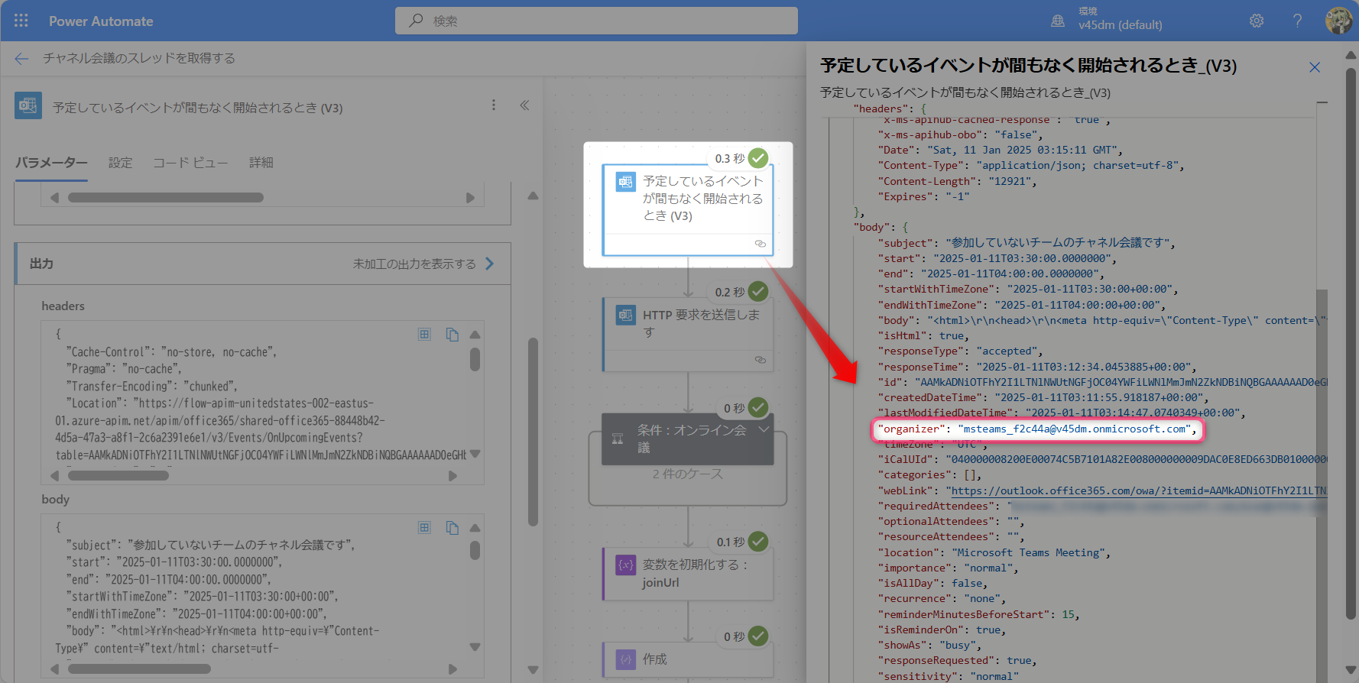Click success checkmark on 変数を初期化する card
The width and height of the screenshot is (1359, 683).
758,542
